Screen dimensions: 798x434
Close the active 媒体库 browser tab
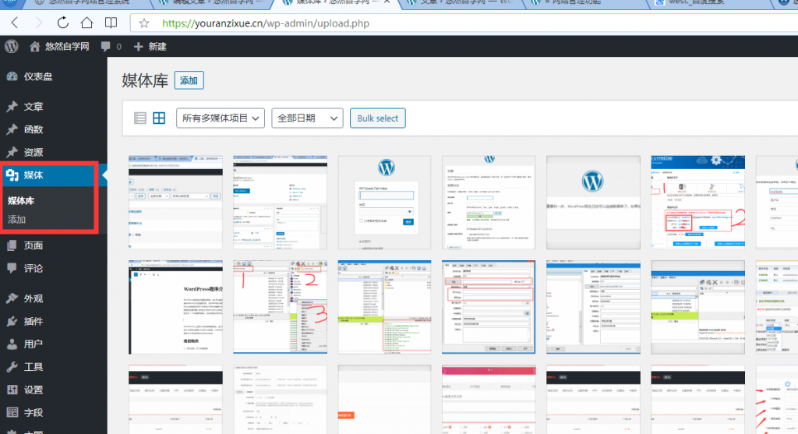point(387,2)
